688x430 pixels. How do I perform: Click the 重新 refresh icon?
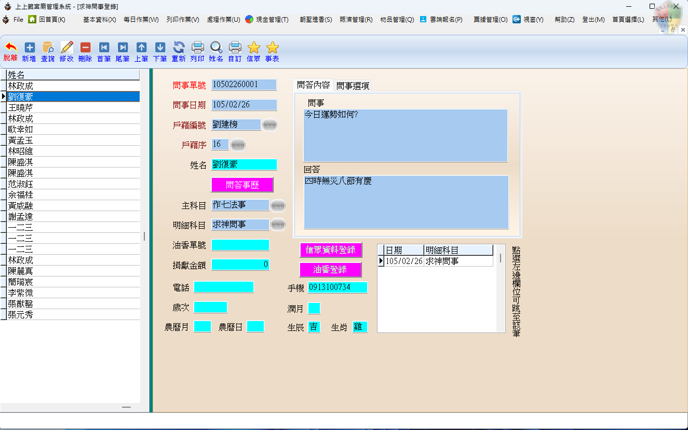[179, 48]
